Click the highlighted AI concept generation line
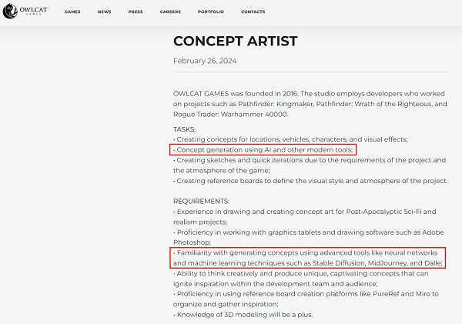 pyautogui.click(x=263, y=149)
